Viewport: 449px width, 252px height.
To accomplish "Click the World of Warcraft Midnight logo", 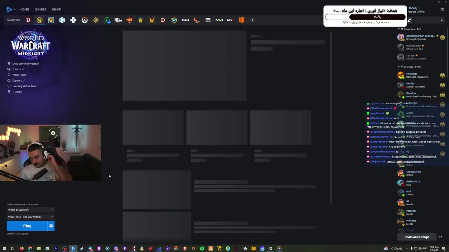I will coord(31,44).
